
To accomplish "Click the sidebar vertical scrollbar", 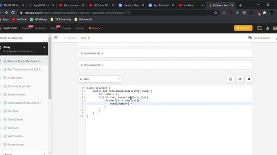I will (50, 68).
